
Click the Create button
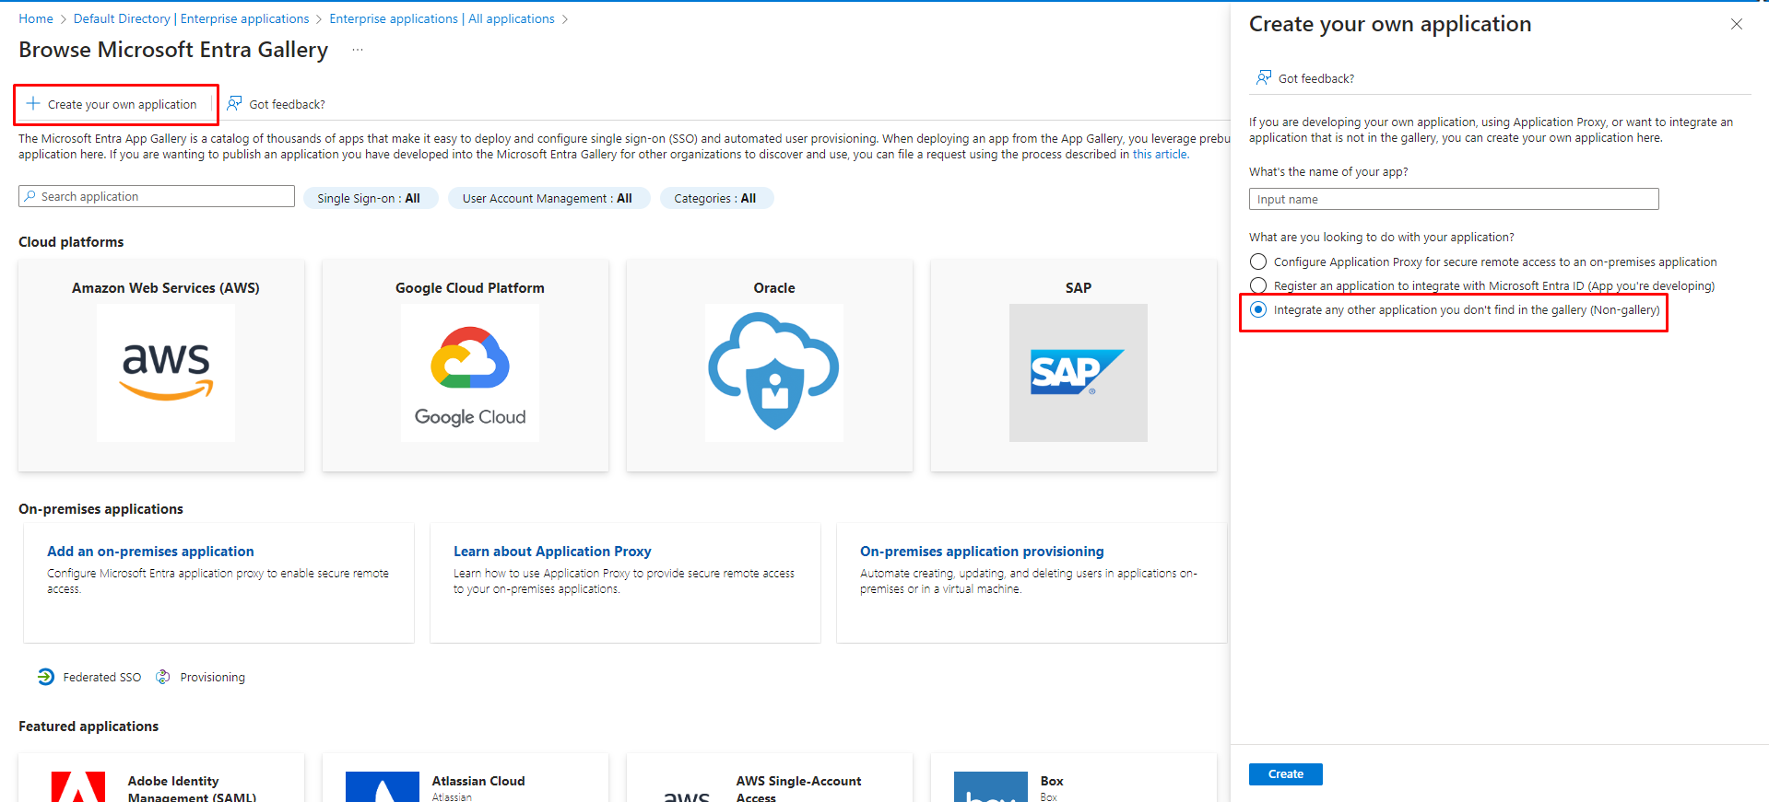click(1286, 773)
